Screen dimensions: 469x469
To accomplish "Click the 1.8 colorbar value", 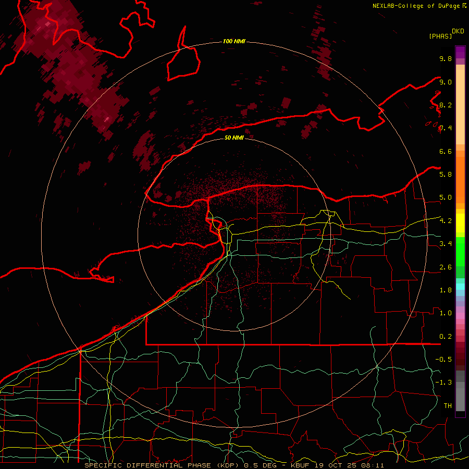I will 446,290.
